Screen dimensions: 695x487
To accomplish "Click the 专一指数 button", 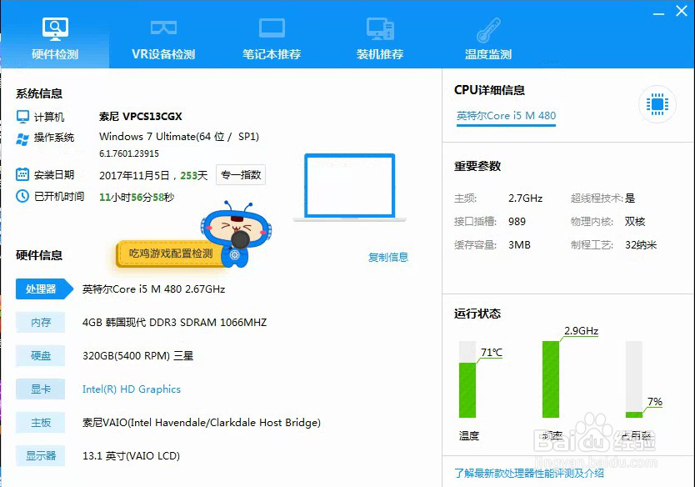I will [241, 175].
